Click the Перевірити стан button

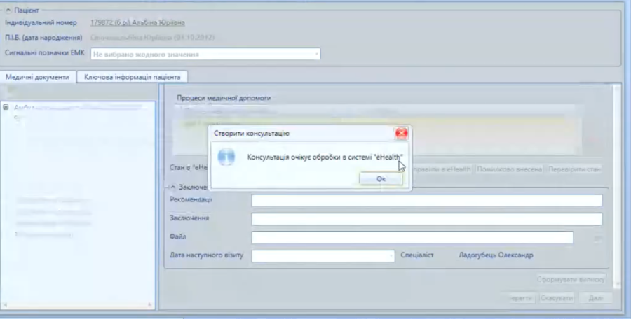click(x=574, y=169)
